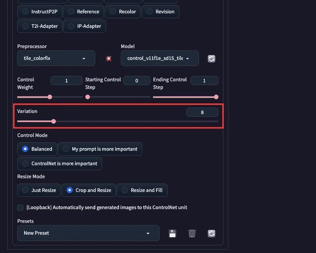Click the Variation slider handle
Screen dimensions: 316x253
point(54,121)
